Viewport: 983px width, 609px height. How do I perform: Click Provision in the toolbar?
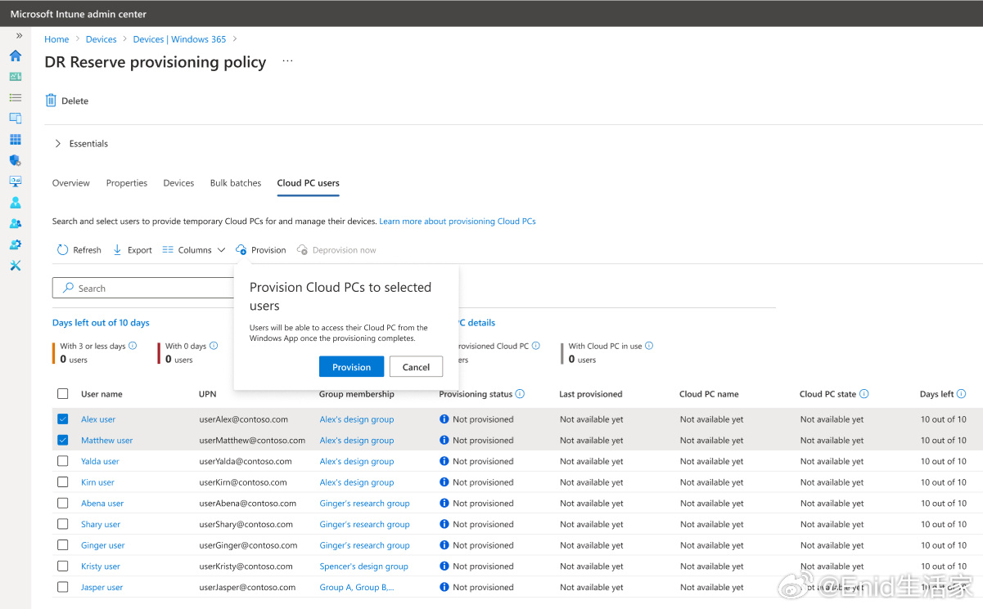[x=260, y=250]
